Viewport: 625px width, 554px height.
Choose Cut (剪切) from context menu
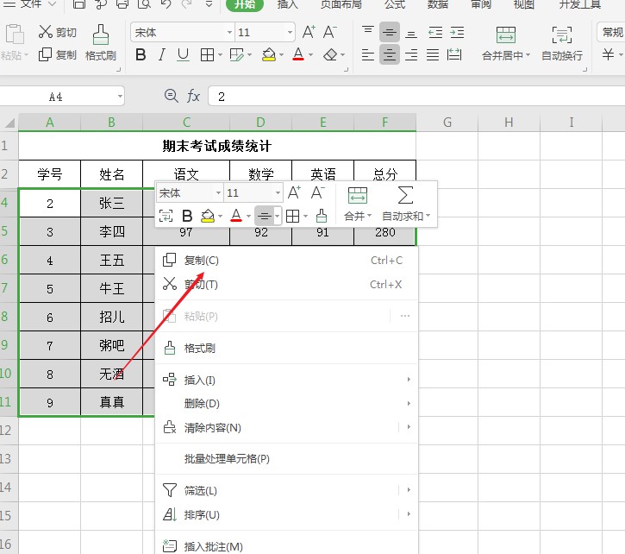click(x=286, y=285)
